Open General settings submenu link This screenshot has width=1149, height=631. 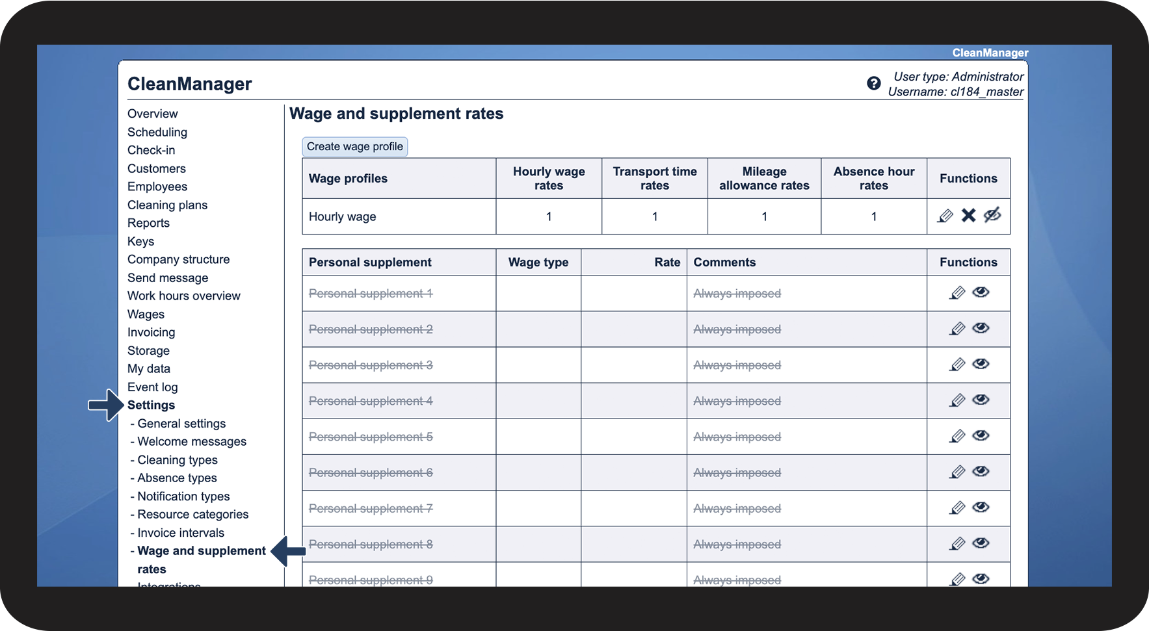click(181, 424)
